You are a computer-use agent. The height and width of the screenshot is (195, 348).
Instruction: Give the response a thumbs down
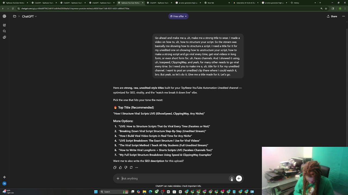(126, 167)
